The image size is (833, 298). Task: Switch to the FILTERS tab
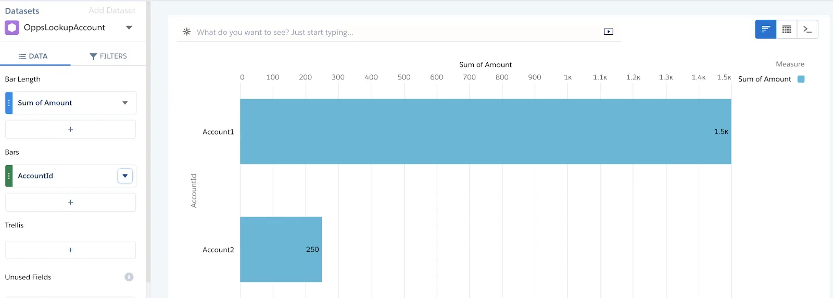108,56
